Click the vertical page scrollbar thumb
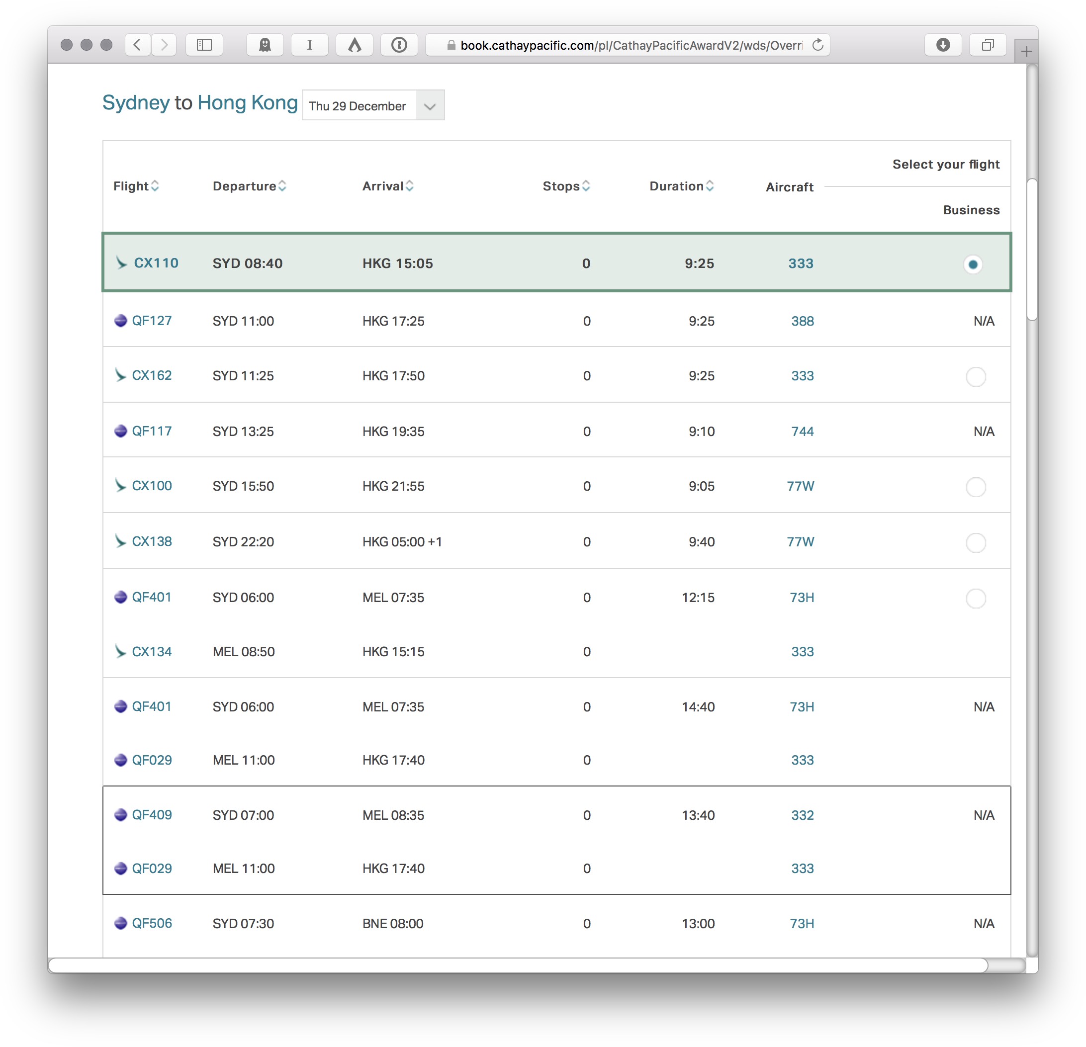The image size is (1086, 1047). tap(1032, 249)
